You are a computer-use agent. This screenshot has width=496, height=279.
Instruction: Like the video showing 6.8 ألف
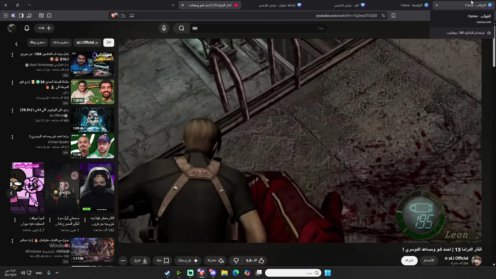click(255, 260)
